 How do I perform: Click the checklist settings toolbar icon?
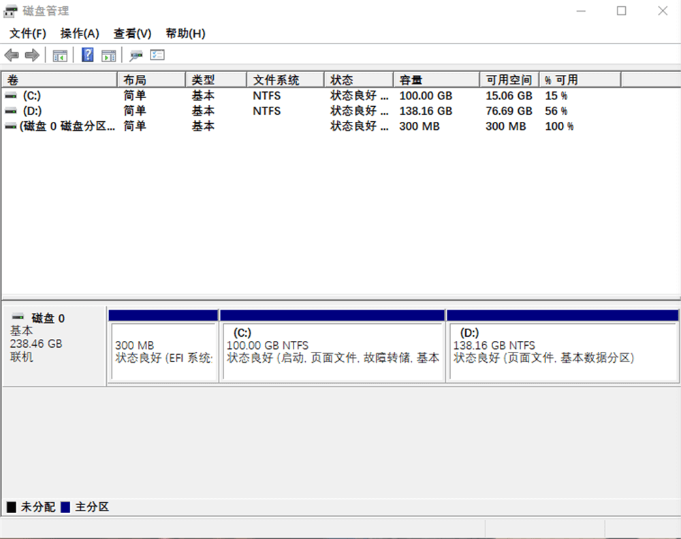[157, 55]
